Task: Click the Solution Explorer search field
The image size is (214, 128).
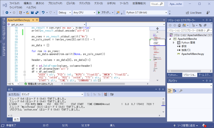Action: 187,30
